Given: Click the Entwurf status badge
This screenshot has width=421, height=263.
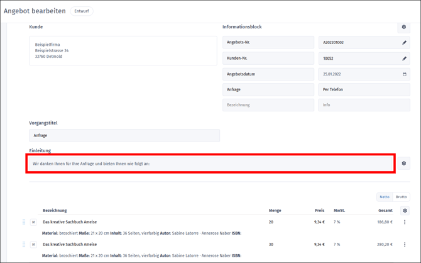Looking at the screenshot, I should (x=82, y=11).
